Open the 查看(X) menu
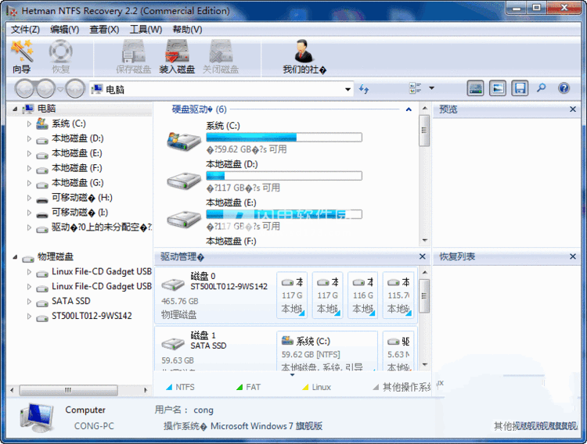Screen dimensions: 587x444 pos(104,30)
